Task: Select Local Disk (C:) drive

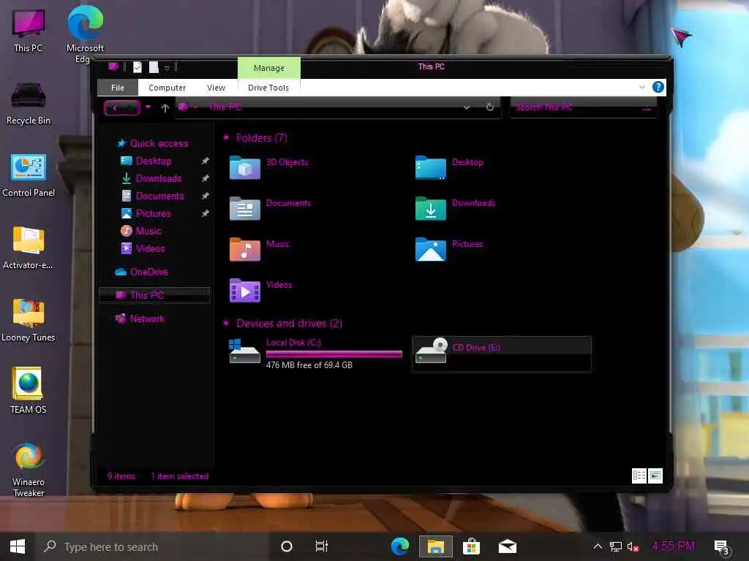Action: coord(315,354)
